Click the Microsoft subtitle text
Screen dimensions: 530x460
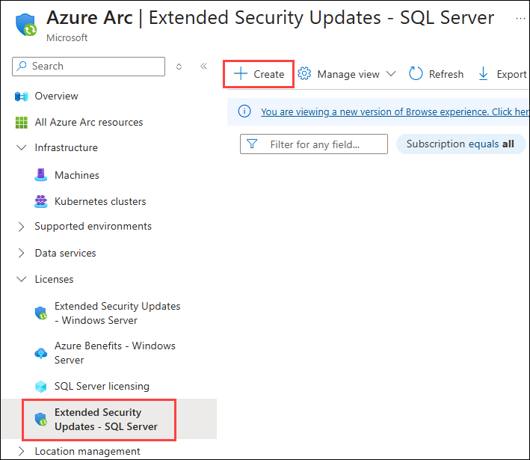pos(67,38)
